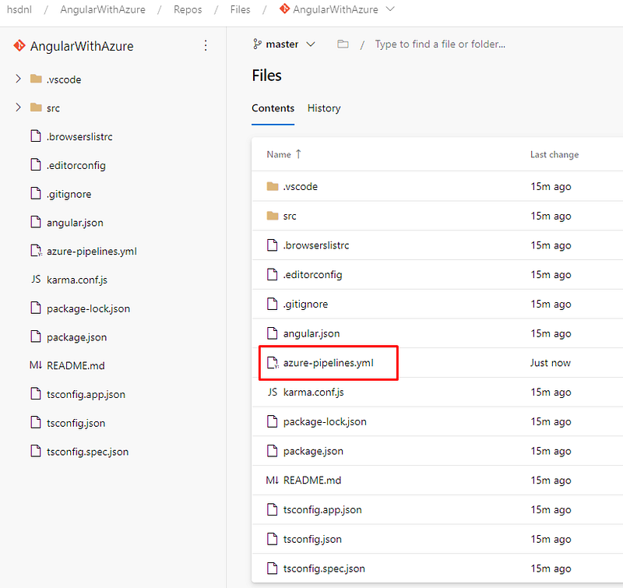This screenshot has height=588, width=623.
Task: Expand the src folder in the tree
Action: click(x=18, y=107)
